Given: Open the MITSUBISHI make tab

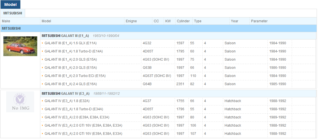Looking at the screenshot, I should click(x=13, y=13).
